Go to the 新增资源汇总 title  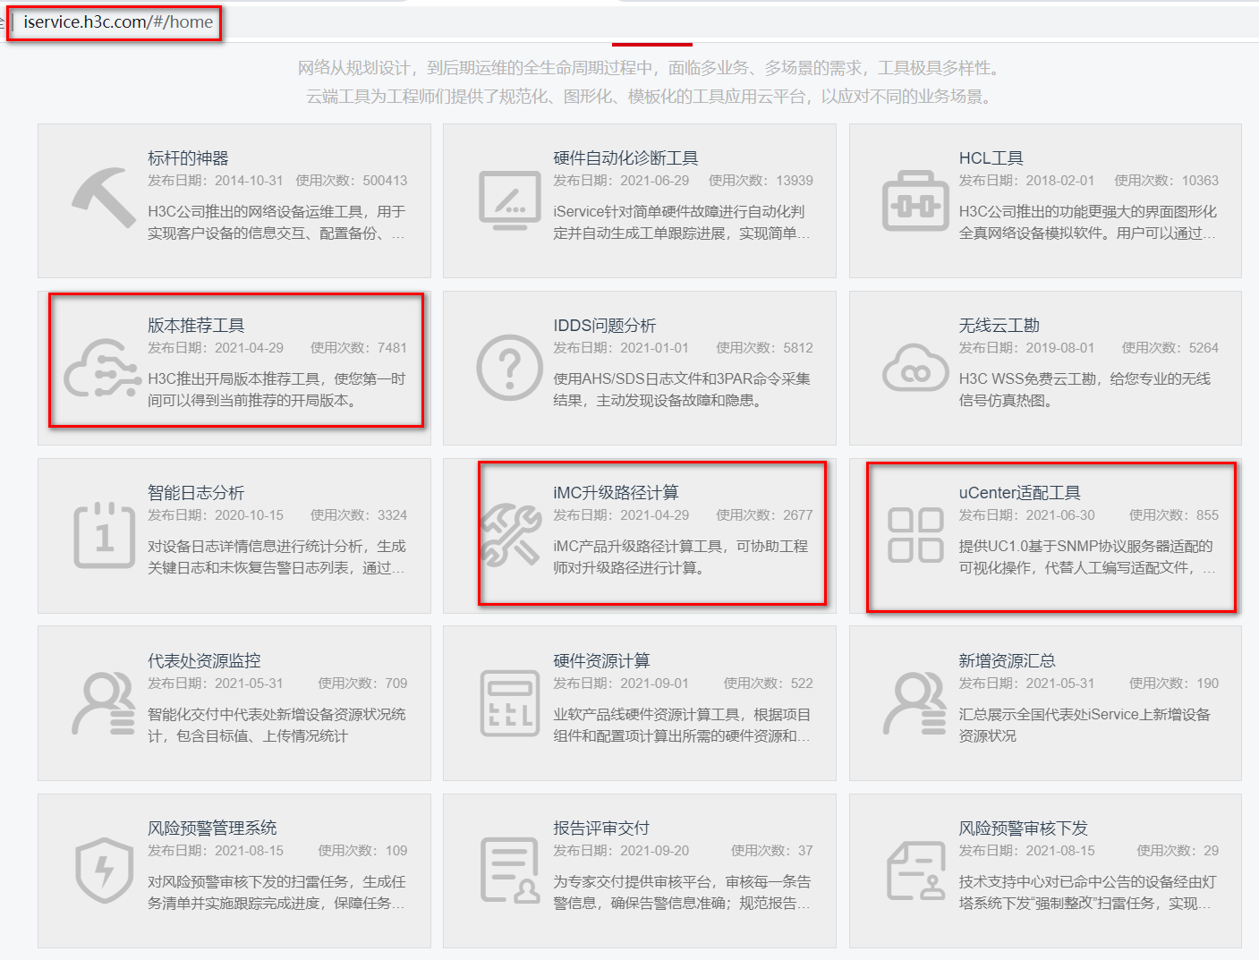pyautogui.click(x=1007, y=661)
